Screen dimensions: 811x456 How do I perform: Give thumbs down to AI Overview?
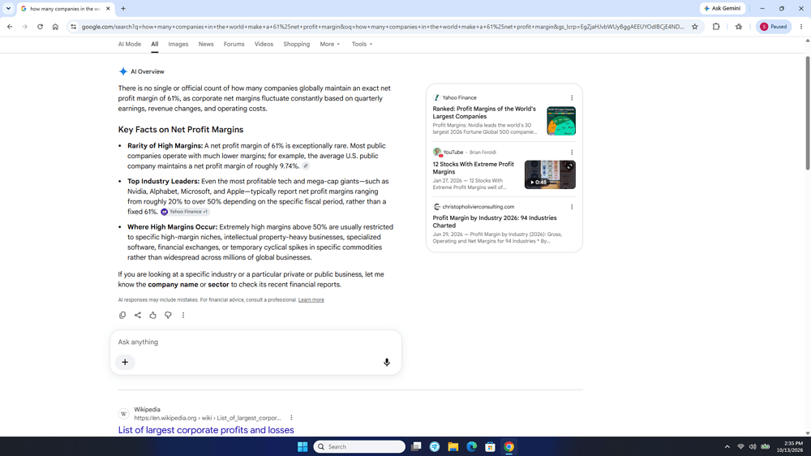(168, 315)
